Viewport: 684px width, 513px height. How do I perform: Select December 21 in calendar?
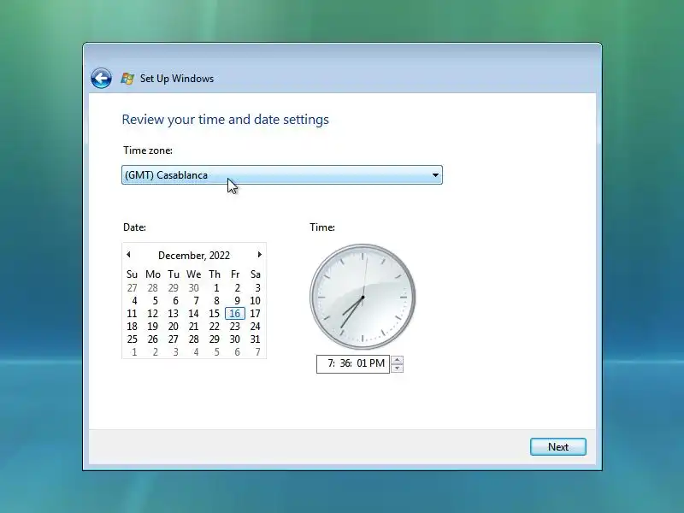194,327
